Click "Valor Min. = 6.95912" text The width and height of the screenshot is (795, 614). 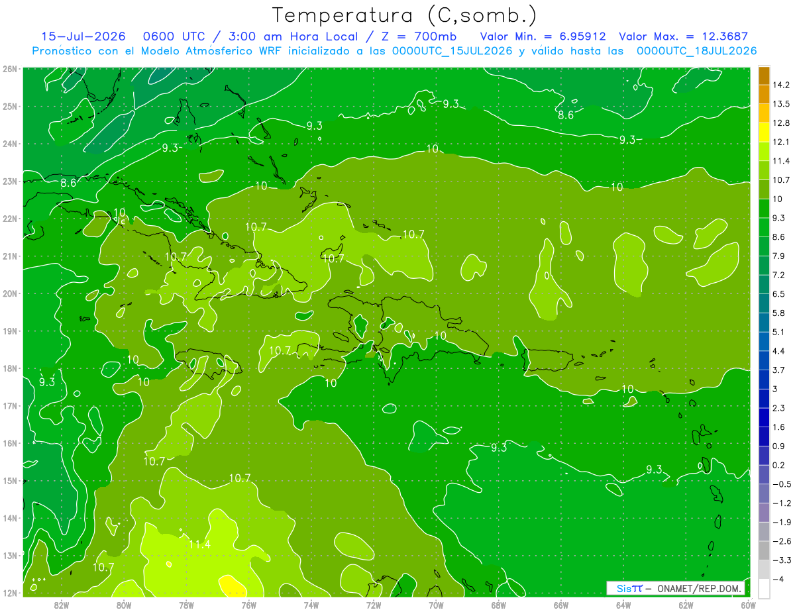[x=543, y=36]
